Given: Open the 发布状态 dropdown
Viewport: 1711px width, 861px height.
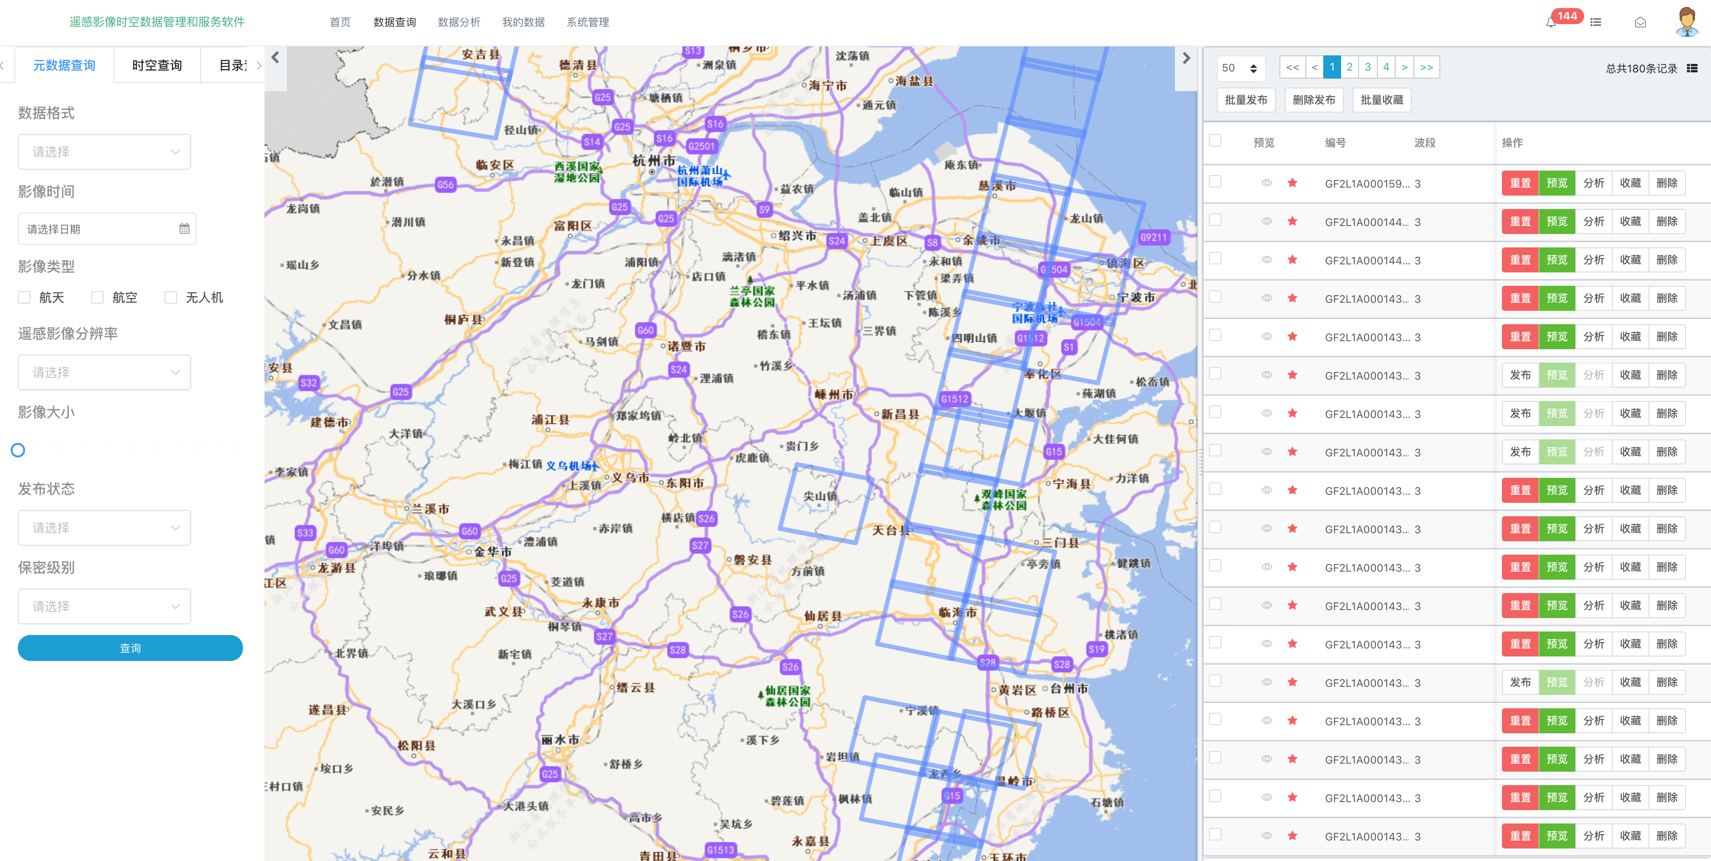Looking at the screenshot, I should (x=104, y=528).
